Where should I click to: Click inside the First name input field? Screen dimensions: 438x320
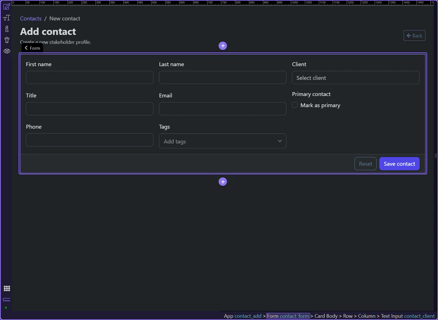pos(89,77)
